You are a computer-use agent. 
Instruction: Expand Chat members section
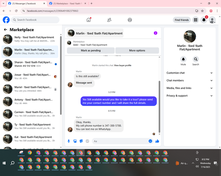[190, 81]
